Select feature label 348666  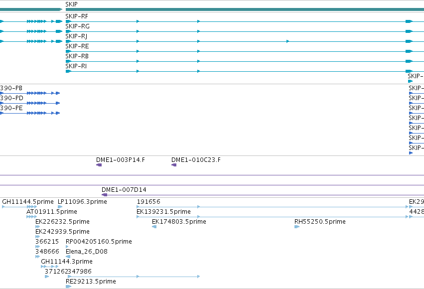coord(47,252)
